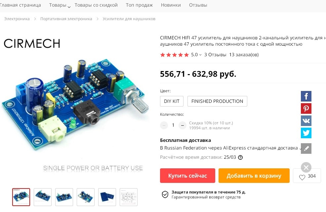Select the schematic diagram thumbnail
This screenshot has width=326, height=212.
[x=129, y=197]
